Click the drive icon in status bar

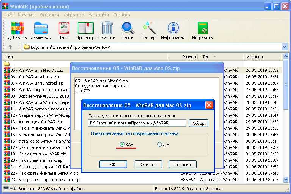[6, 188]
